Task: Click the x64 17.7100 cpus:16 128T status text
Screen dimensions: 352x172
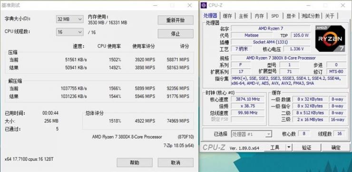Action: click(29, 159)
